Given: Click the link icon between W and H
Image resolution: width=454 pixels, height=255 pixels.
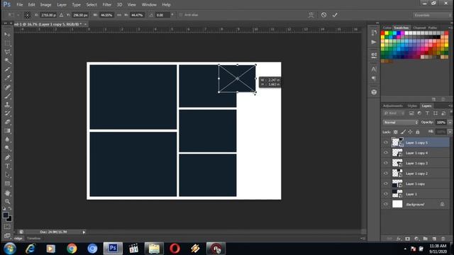Looking at the screenshot, I should click(119, 15).
